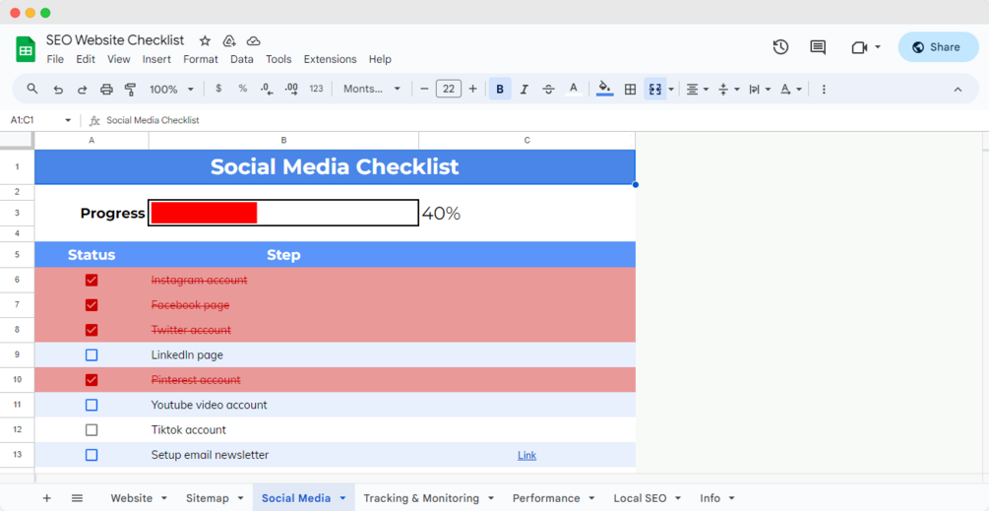The width and height of the screenshot is (989, 511).
Task: Open text wrapping dropdown
Action: 760,89
